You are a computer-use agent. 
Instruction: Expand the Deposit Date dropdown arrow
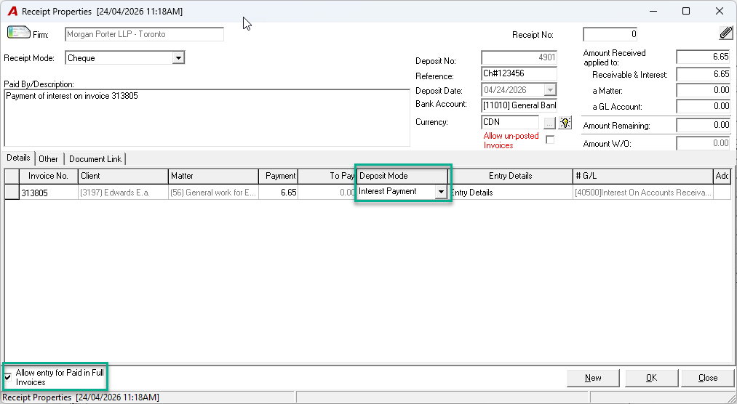tap(550, 89)
